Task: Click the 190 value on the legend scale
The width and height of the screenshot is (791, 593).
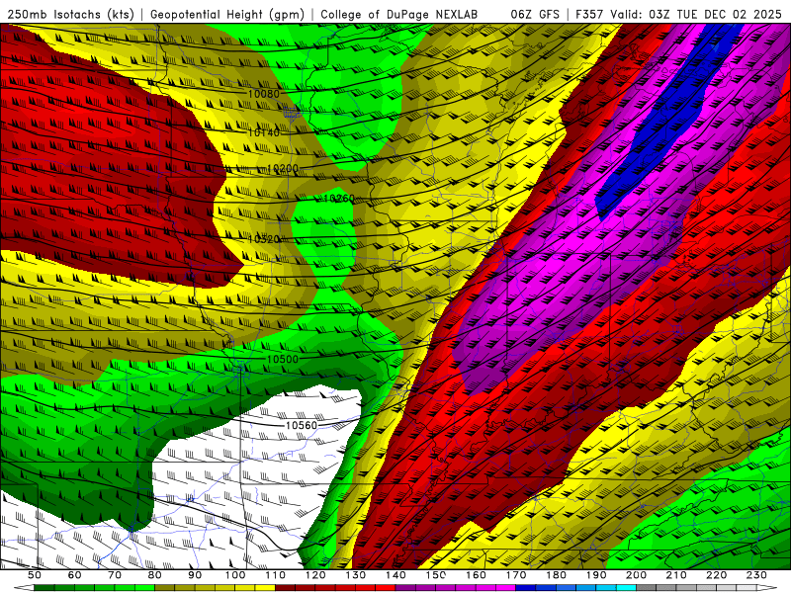Action: [596, 575]
